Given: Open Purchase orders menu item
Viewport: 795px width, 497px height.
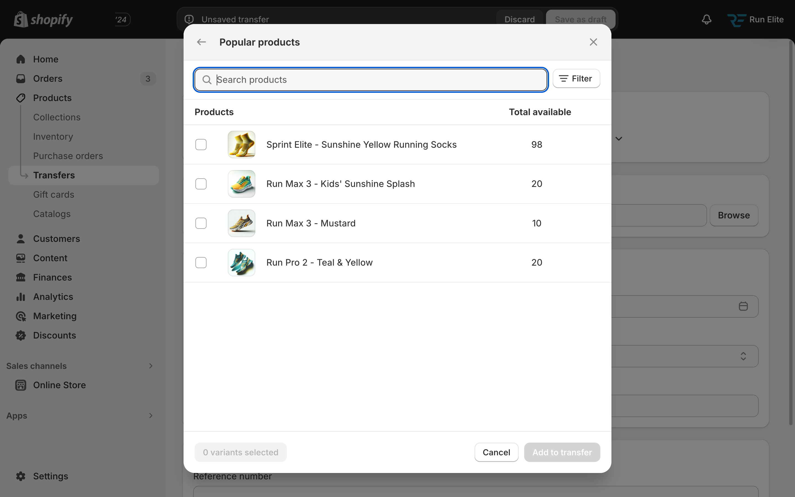Looking at the screenshot, I should click(68, 156).
